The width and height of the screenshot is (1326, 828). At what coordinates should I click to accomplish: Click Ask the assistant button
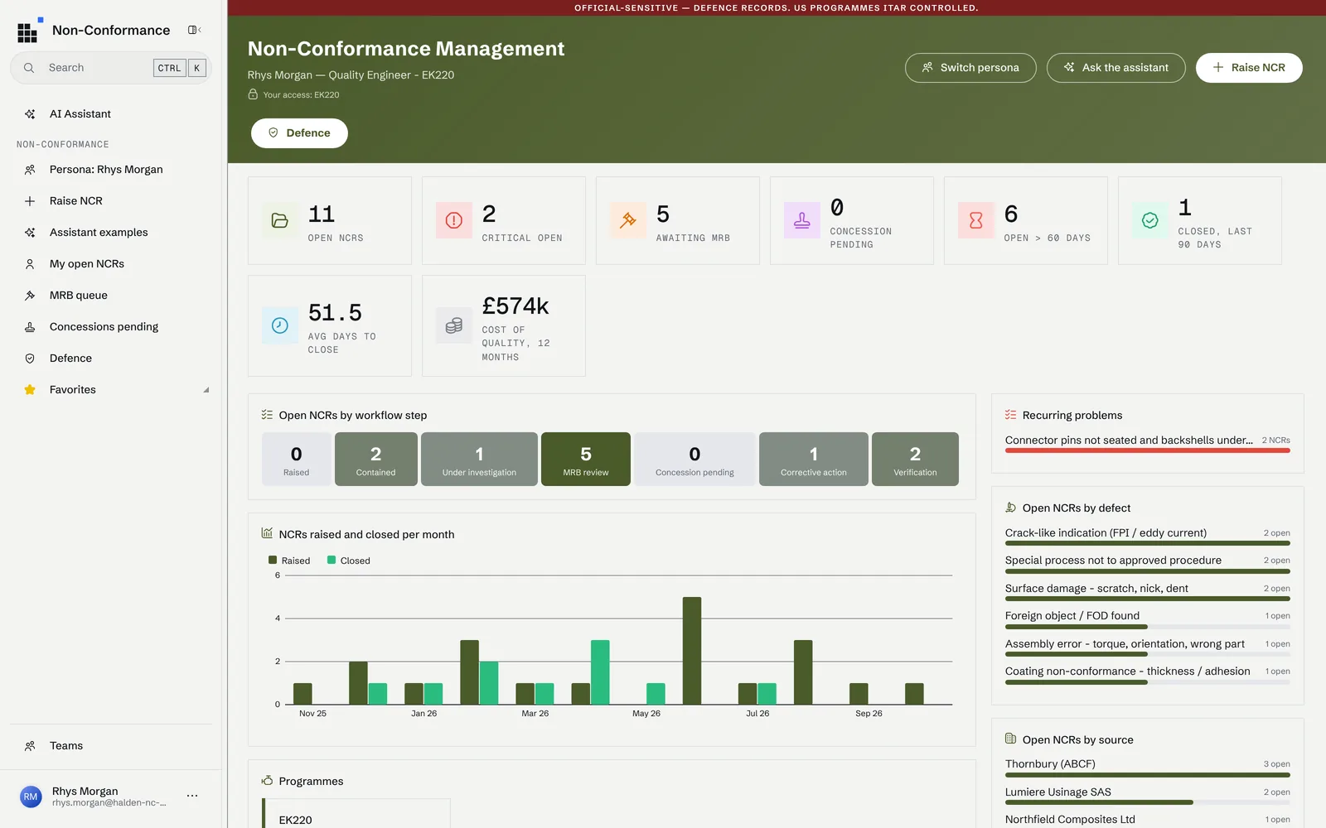tap(1116, 68)
